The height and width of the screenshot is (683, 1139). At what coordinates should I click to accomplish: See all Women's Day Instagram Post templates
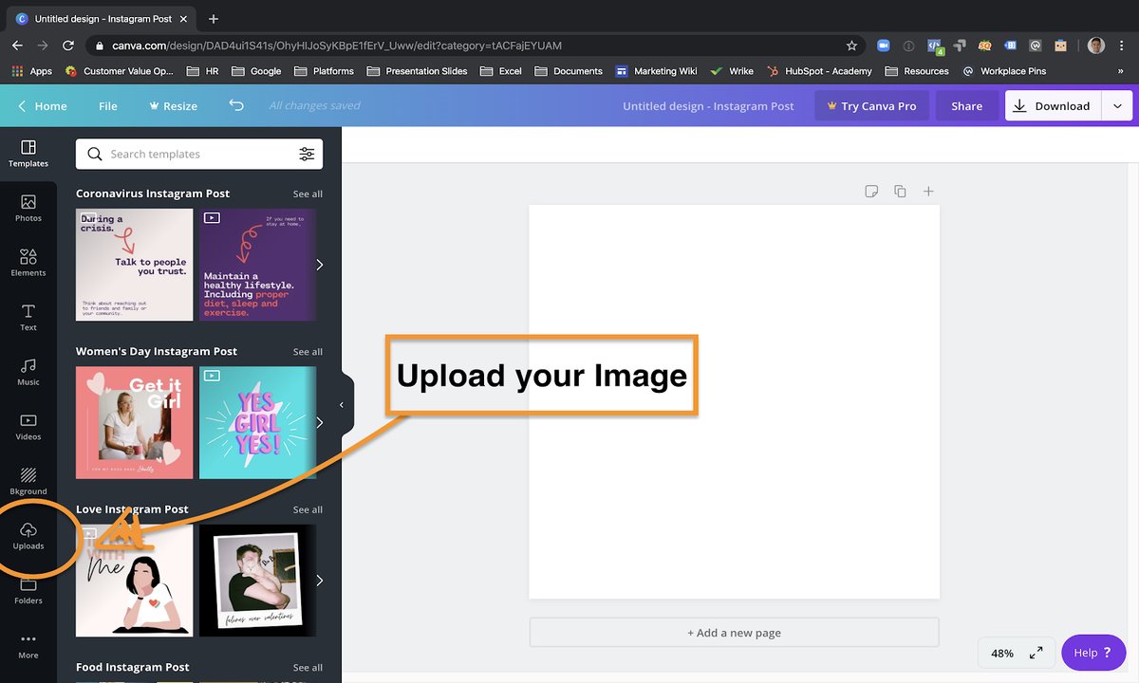coord(308,351)
